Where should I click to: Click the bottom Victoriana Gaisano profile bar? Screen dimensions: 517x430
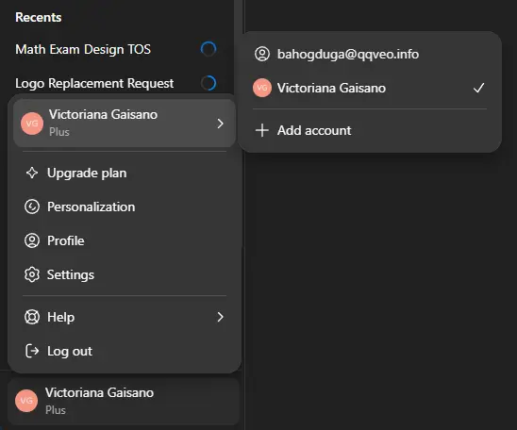coord(124,401)
